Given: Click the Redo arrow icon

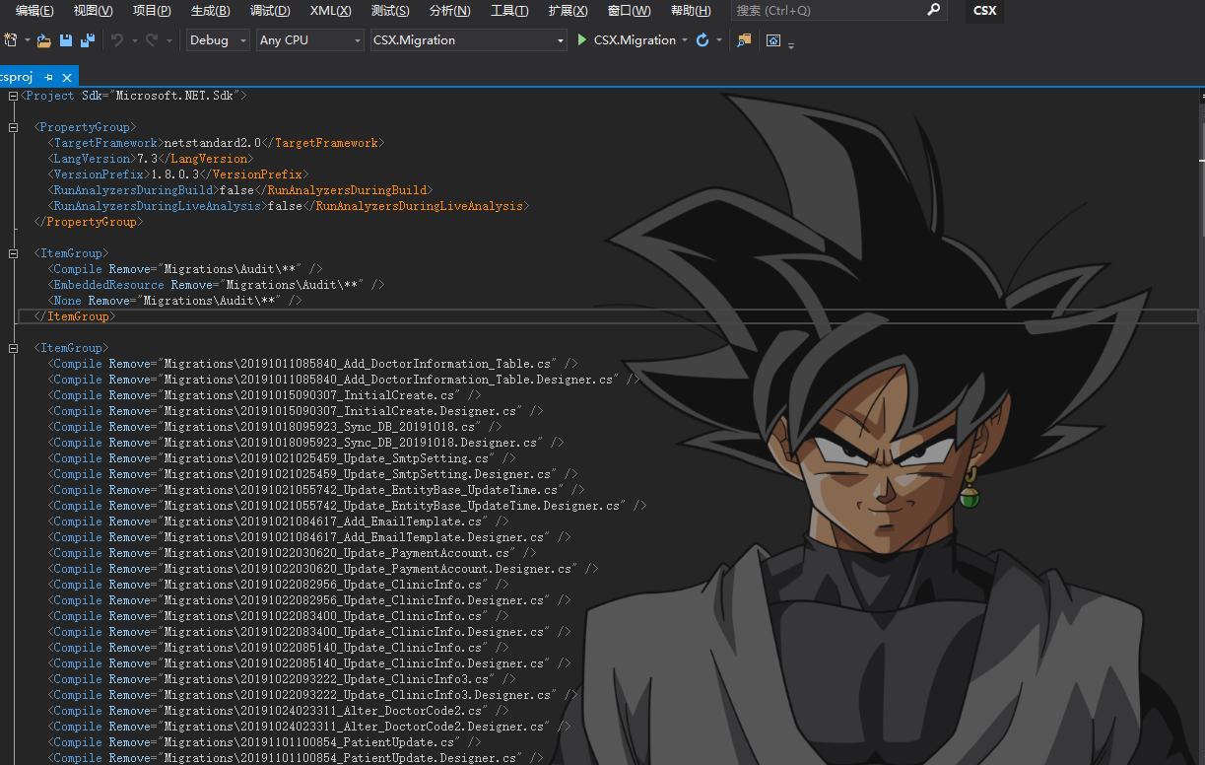Looking at the screenshot, I should (151, 40).
